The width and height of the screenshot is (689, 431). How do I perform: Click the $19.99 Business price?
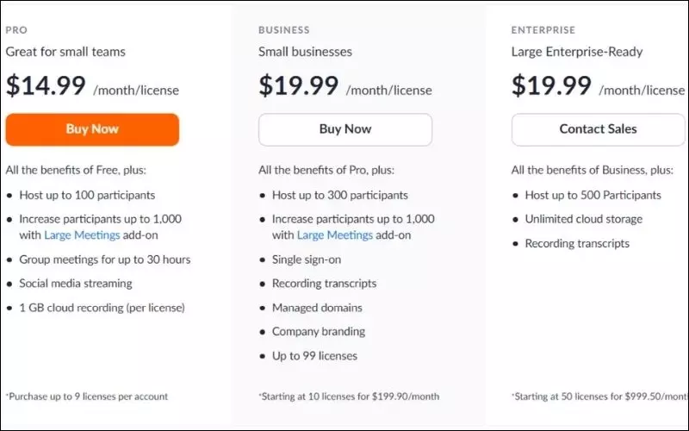[298, 85]
